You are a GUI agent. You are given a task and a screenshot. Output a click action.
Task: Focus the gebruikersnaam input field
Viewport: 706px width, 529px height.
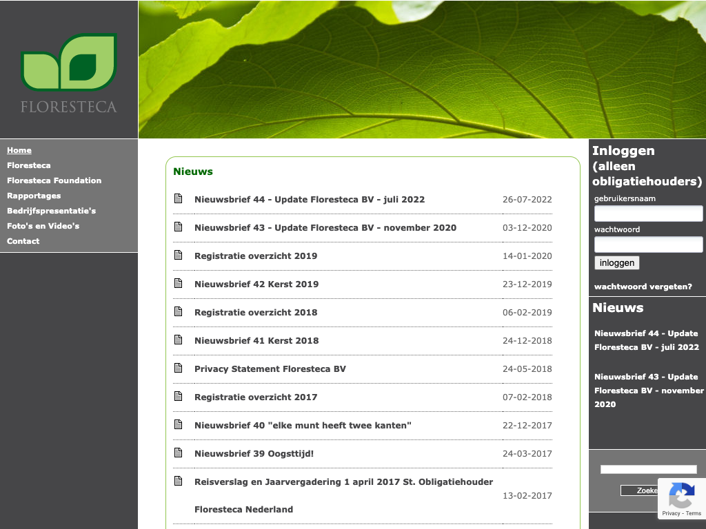click(x=648, y=214)
